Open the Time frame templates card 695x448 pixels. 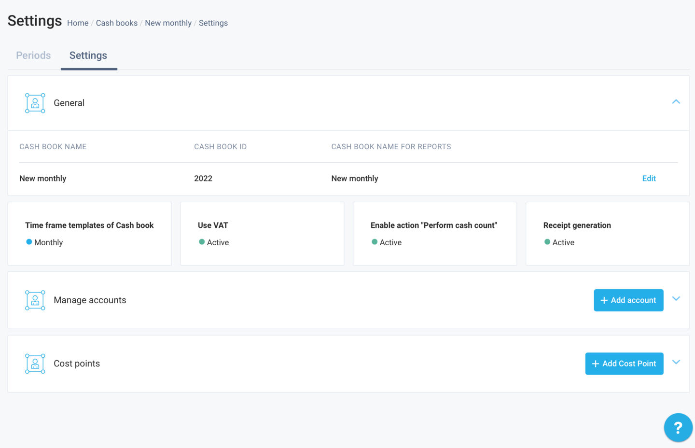tap(89, 234)
